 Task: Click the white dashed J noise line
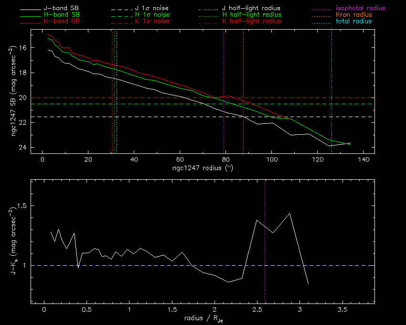[203, 117]
